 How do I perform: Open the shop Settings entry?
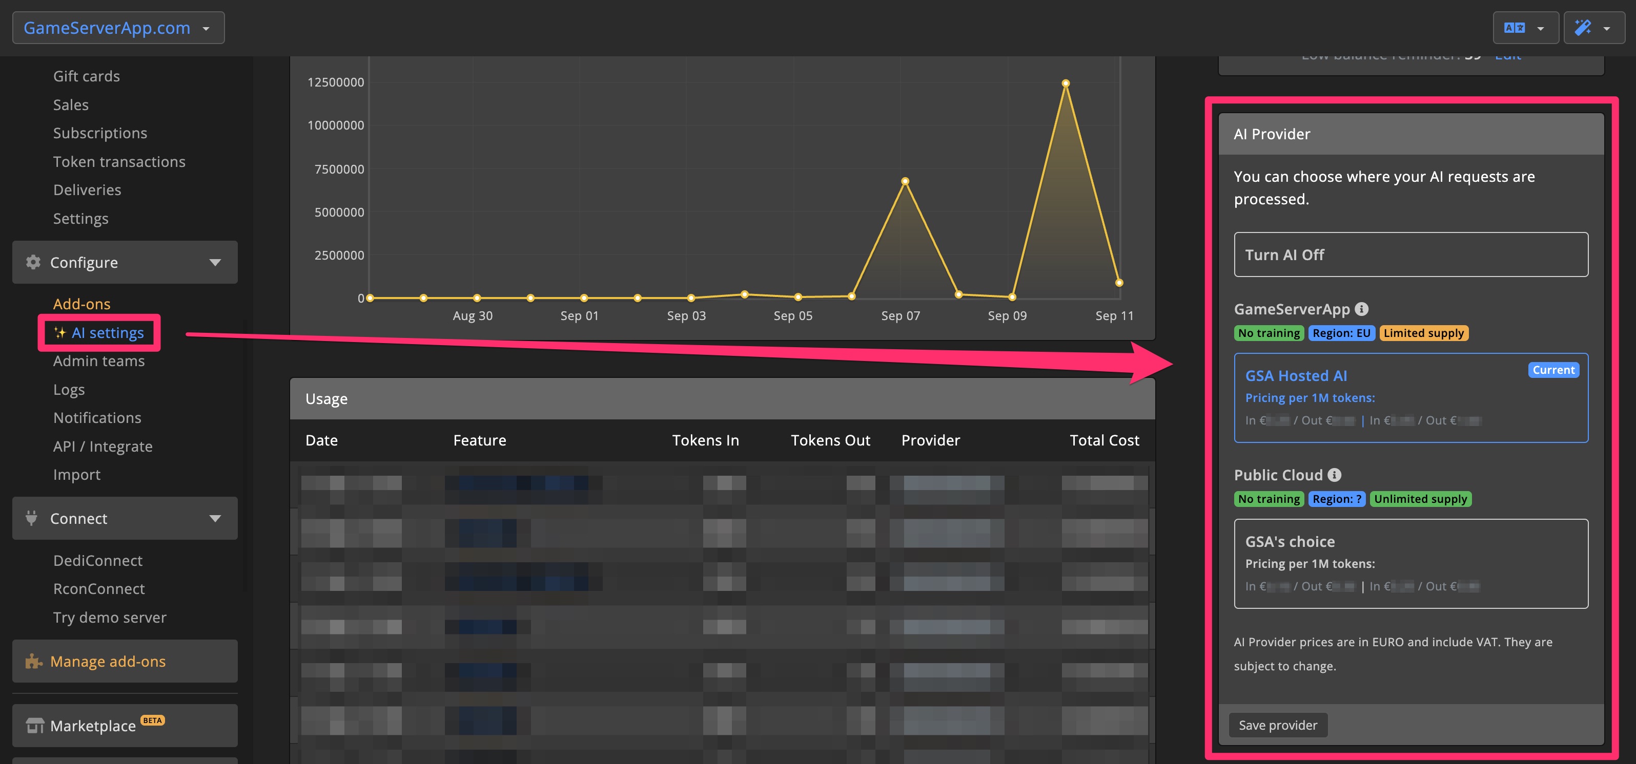point(80,218)
